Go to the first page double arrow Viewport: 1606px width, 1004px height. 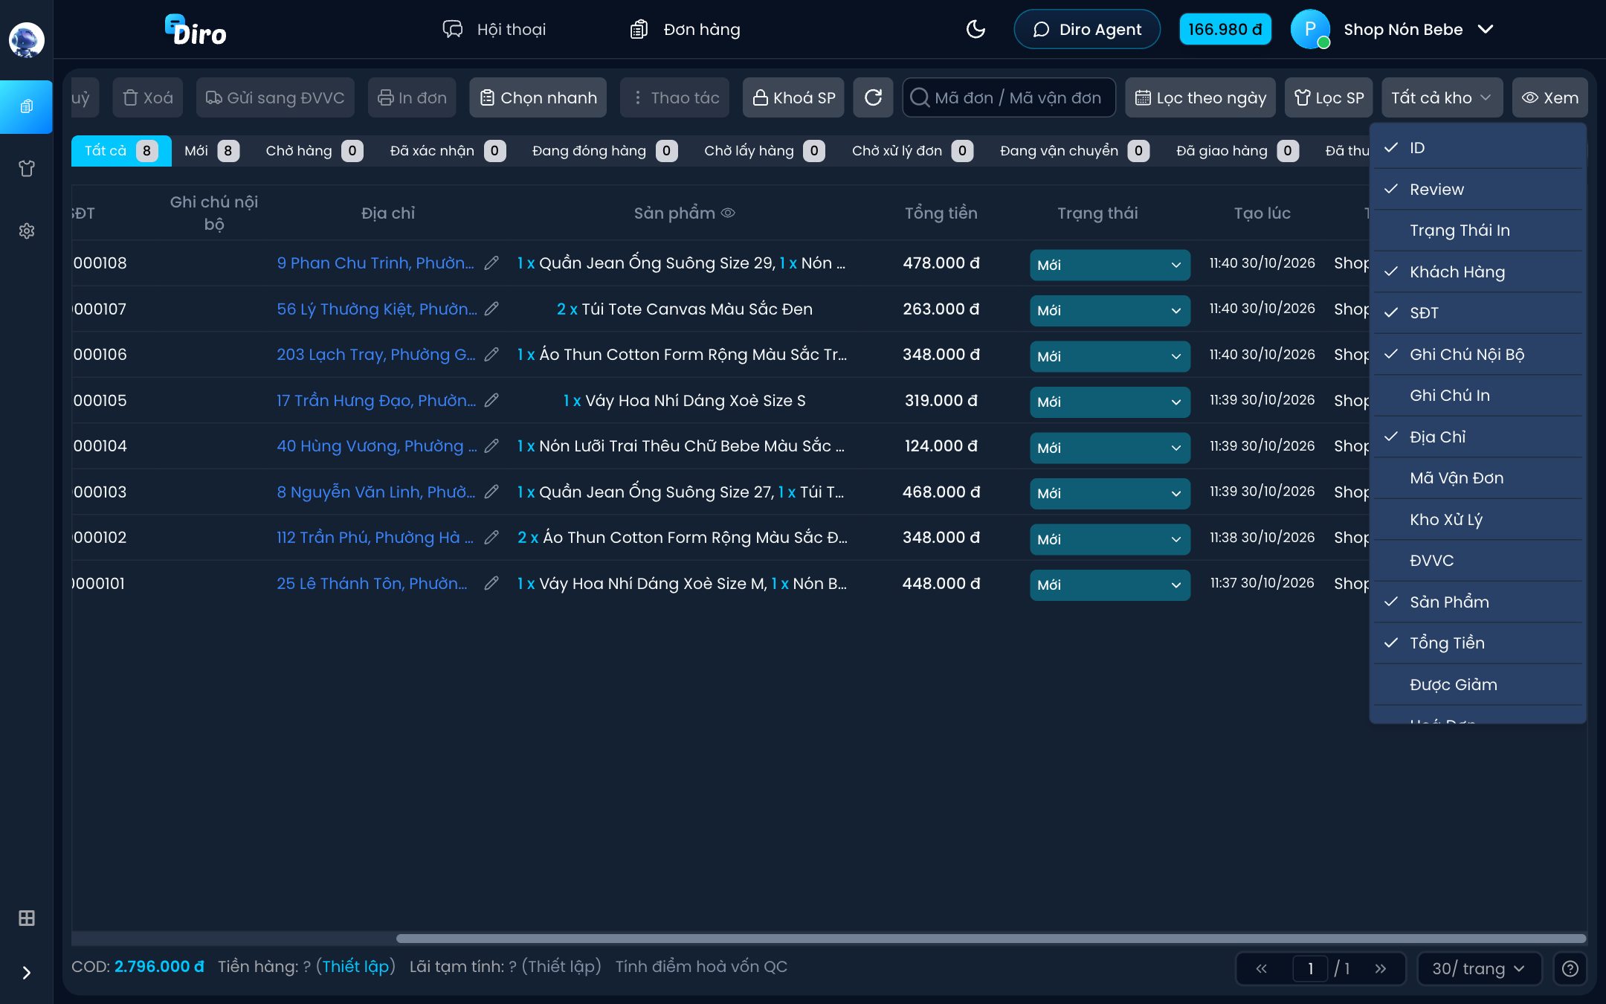(x=1261, y=968)
